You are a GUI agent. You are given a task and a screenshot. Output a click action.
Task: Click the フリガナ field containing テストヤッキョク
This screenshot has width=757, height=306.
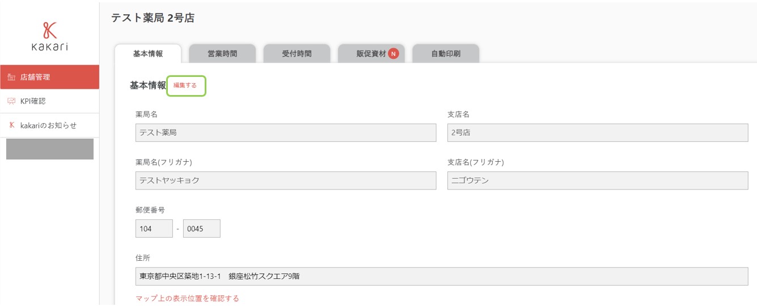tap(286, 180)
